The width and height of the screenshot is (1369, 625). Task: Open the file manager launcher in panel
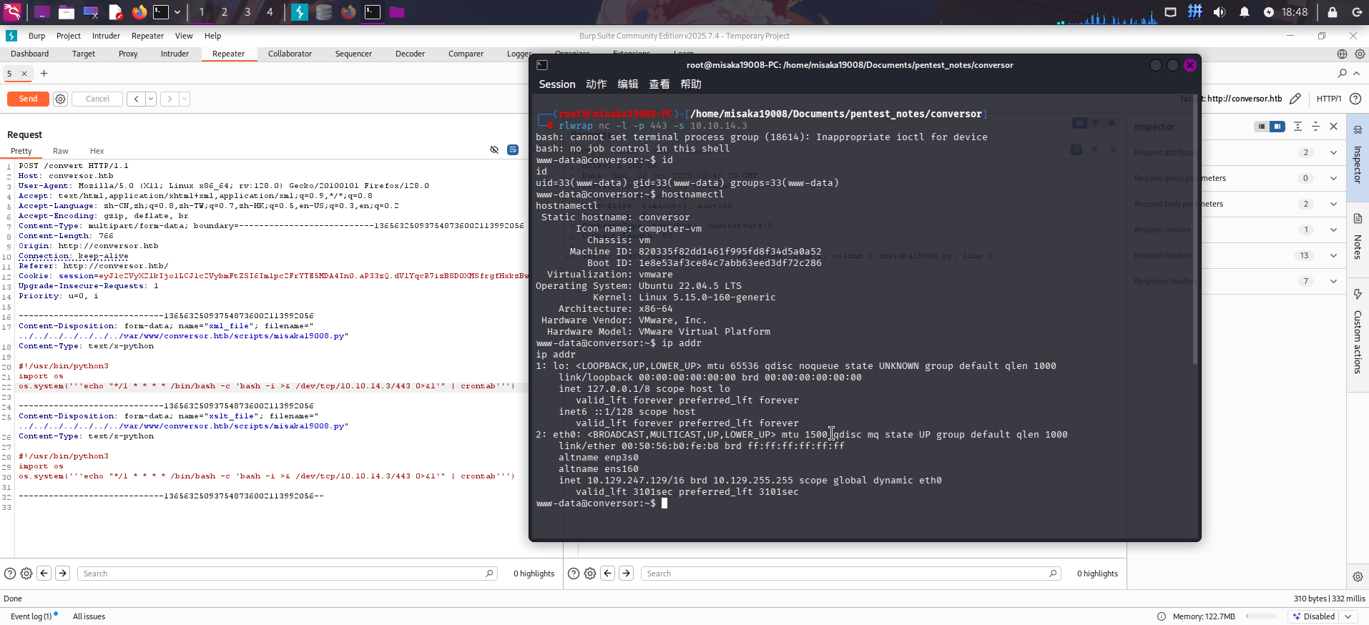[x=66, y=12]
